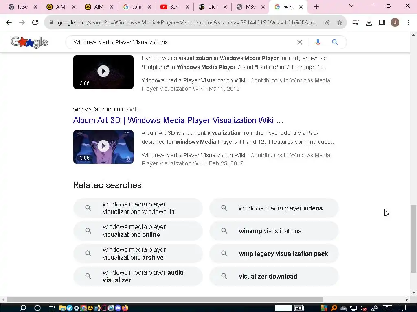Open 'Album Art 3D | Windows Media Player Visualization Wiki' link
This screenshot has height=312, width=417.
point(178,120)
